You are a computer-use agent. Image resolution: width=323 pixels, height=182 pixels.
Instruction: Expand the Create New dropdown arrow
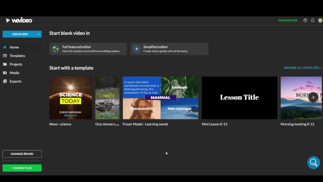(x=39, y=34)
